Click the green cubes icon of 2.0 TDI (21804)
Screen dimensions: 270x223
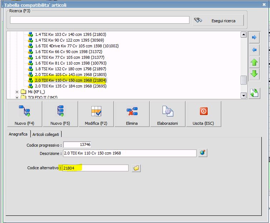click(30, 80)
